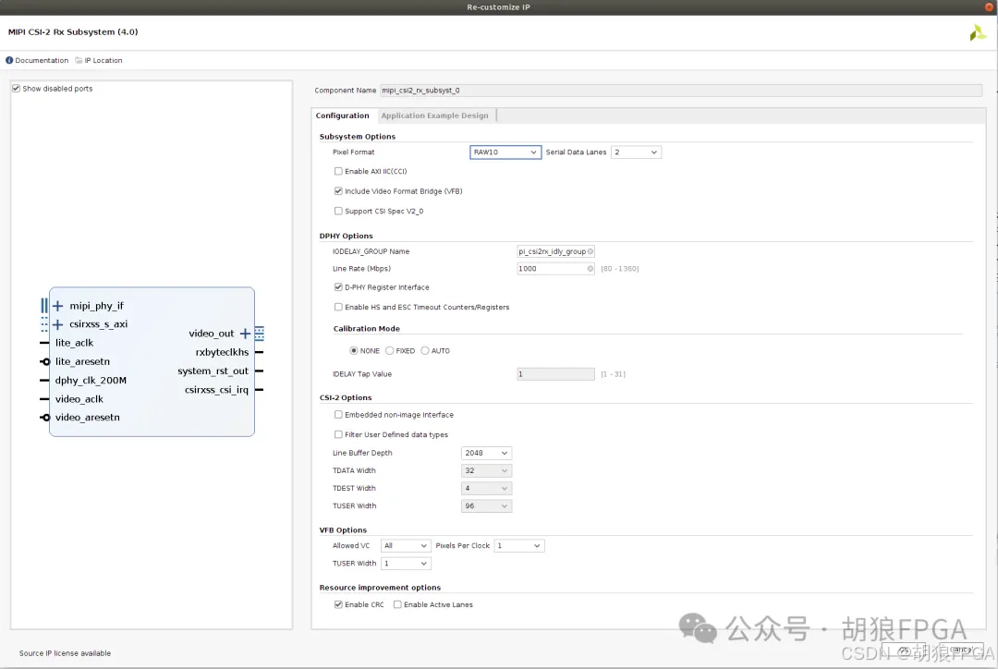Switch to the Configuration tab
Screen dimensions: 998x669
point(343,116)
